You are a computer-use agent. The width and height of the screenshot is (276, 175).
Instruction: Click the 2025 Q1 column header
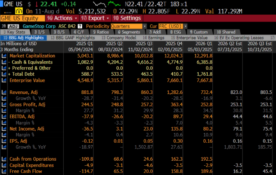(84, 43)
